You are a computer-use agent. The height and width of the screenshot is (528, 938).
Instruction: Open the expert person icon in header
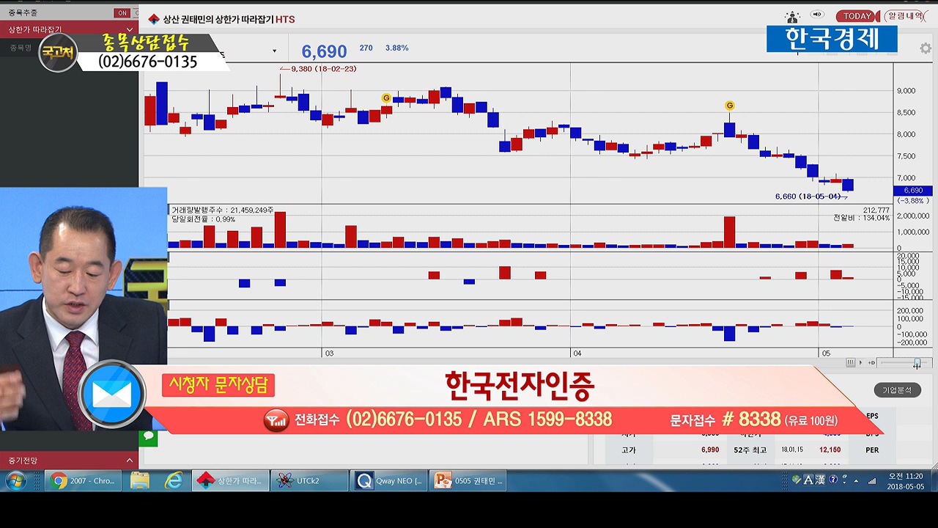tap(792, 16)
